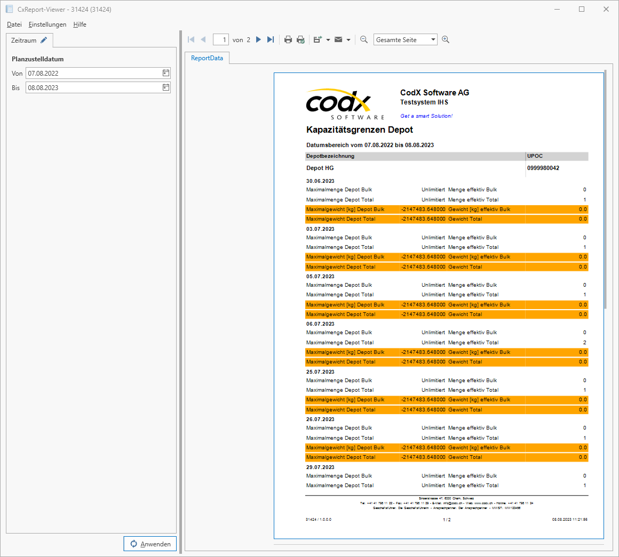Open the email format dropdown arrow
The width and height of the screenshot is (619, 557).
[348, 39]
